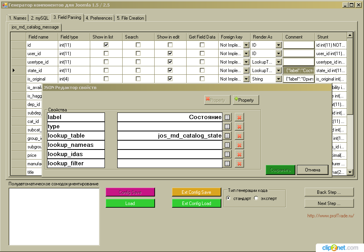Enable Search checkbox for usertype_id row
Image resolution: width=364 pixels, height=252 pixels.
[x=138, y=62]
